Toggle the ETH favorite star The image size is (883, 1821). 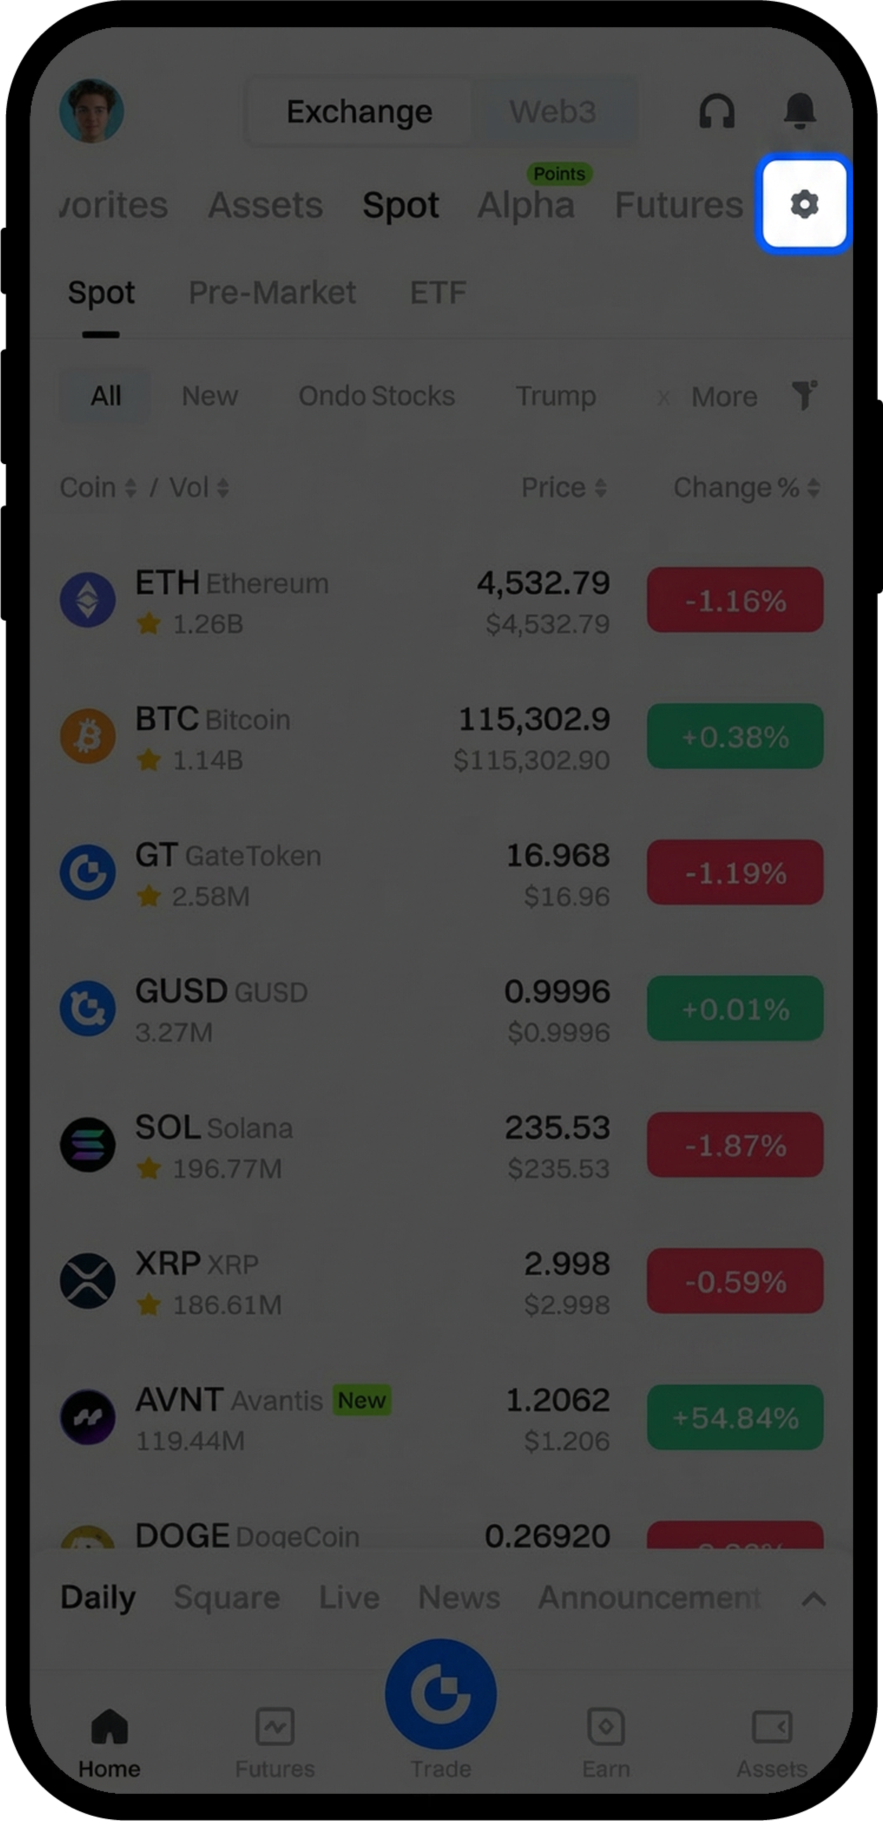149,624
